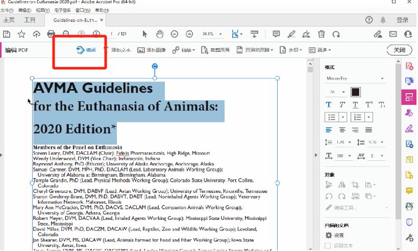The width and height of the screenshot is (418, 251).
Task: Open the 窗口 menu
Action: [x=83, y=10]
